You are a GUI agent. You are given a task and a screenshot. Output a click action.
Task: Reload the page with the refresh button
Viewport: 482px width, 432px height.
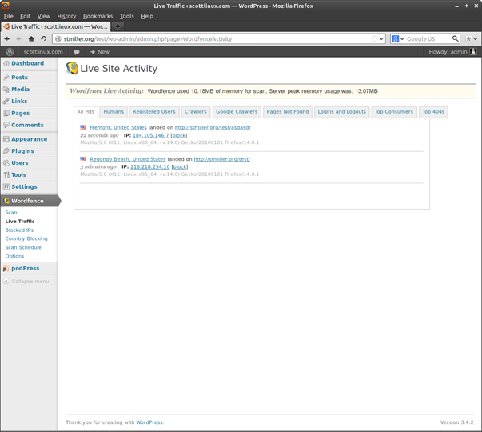pyautogui.click(x=44, y=38)
